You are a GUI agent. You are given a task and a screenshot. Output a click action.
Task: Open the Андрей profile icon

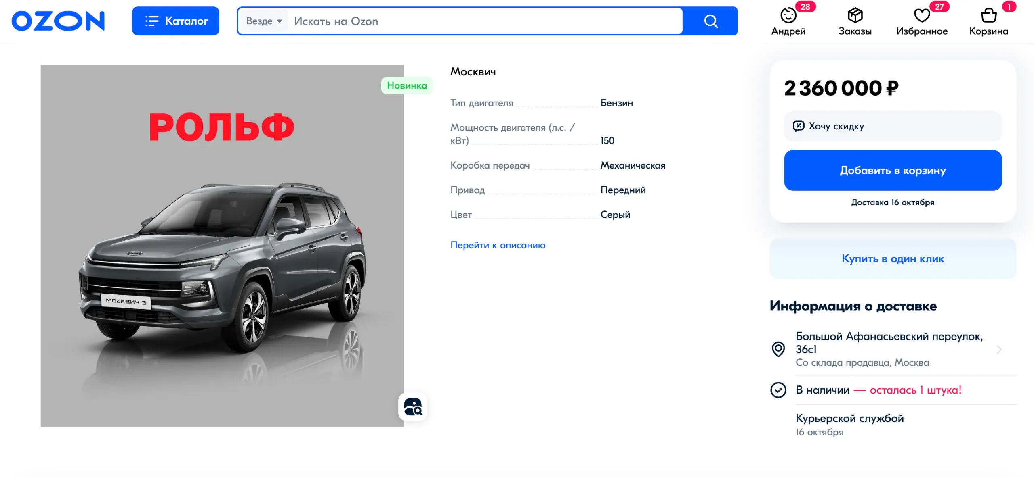(788, 16)
